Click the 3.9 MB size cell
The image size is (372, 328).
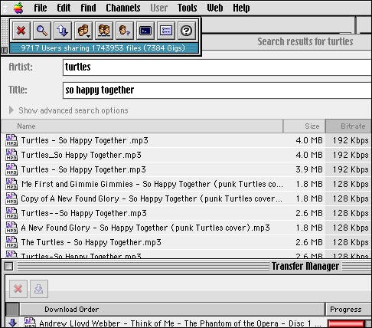coord(309,169)
